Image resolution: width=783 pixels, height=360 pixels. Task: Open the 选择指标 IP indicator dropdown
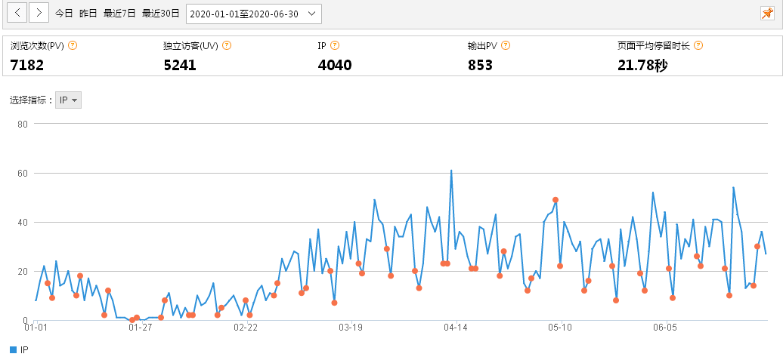click(68, 100)
